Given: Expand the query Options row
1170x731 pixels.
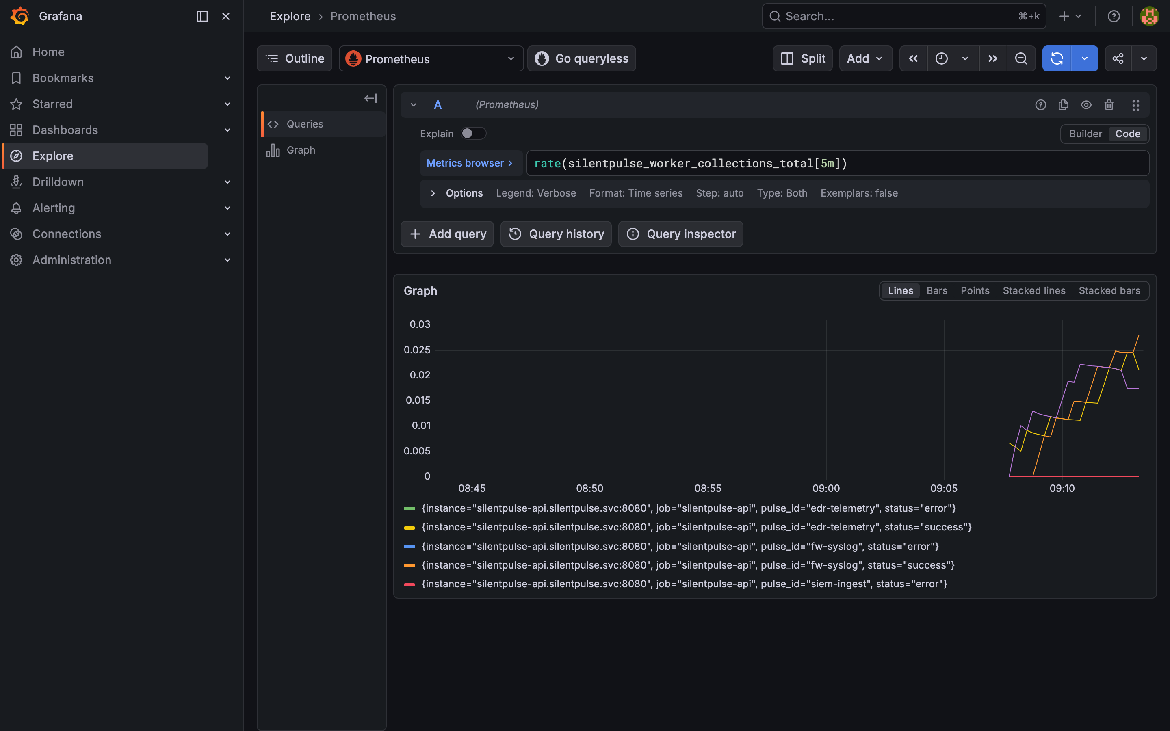Looking at the screenshot, I should click(x=784, y=193).
